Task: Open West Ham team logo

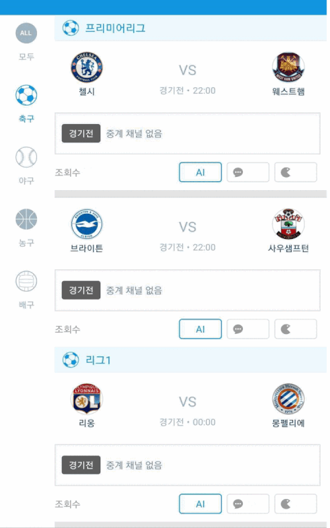Action: [288, 67]
